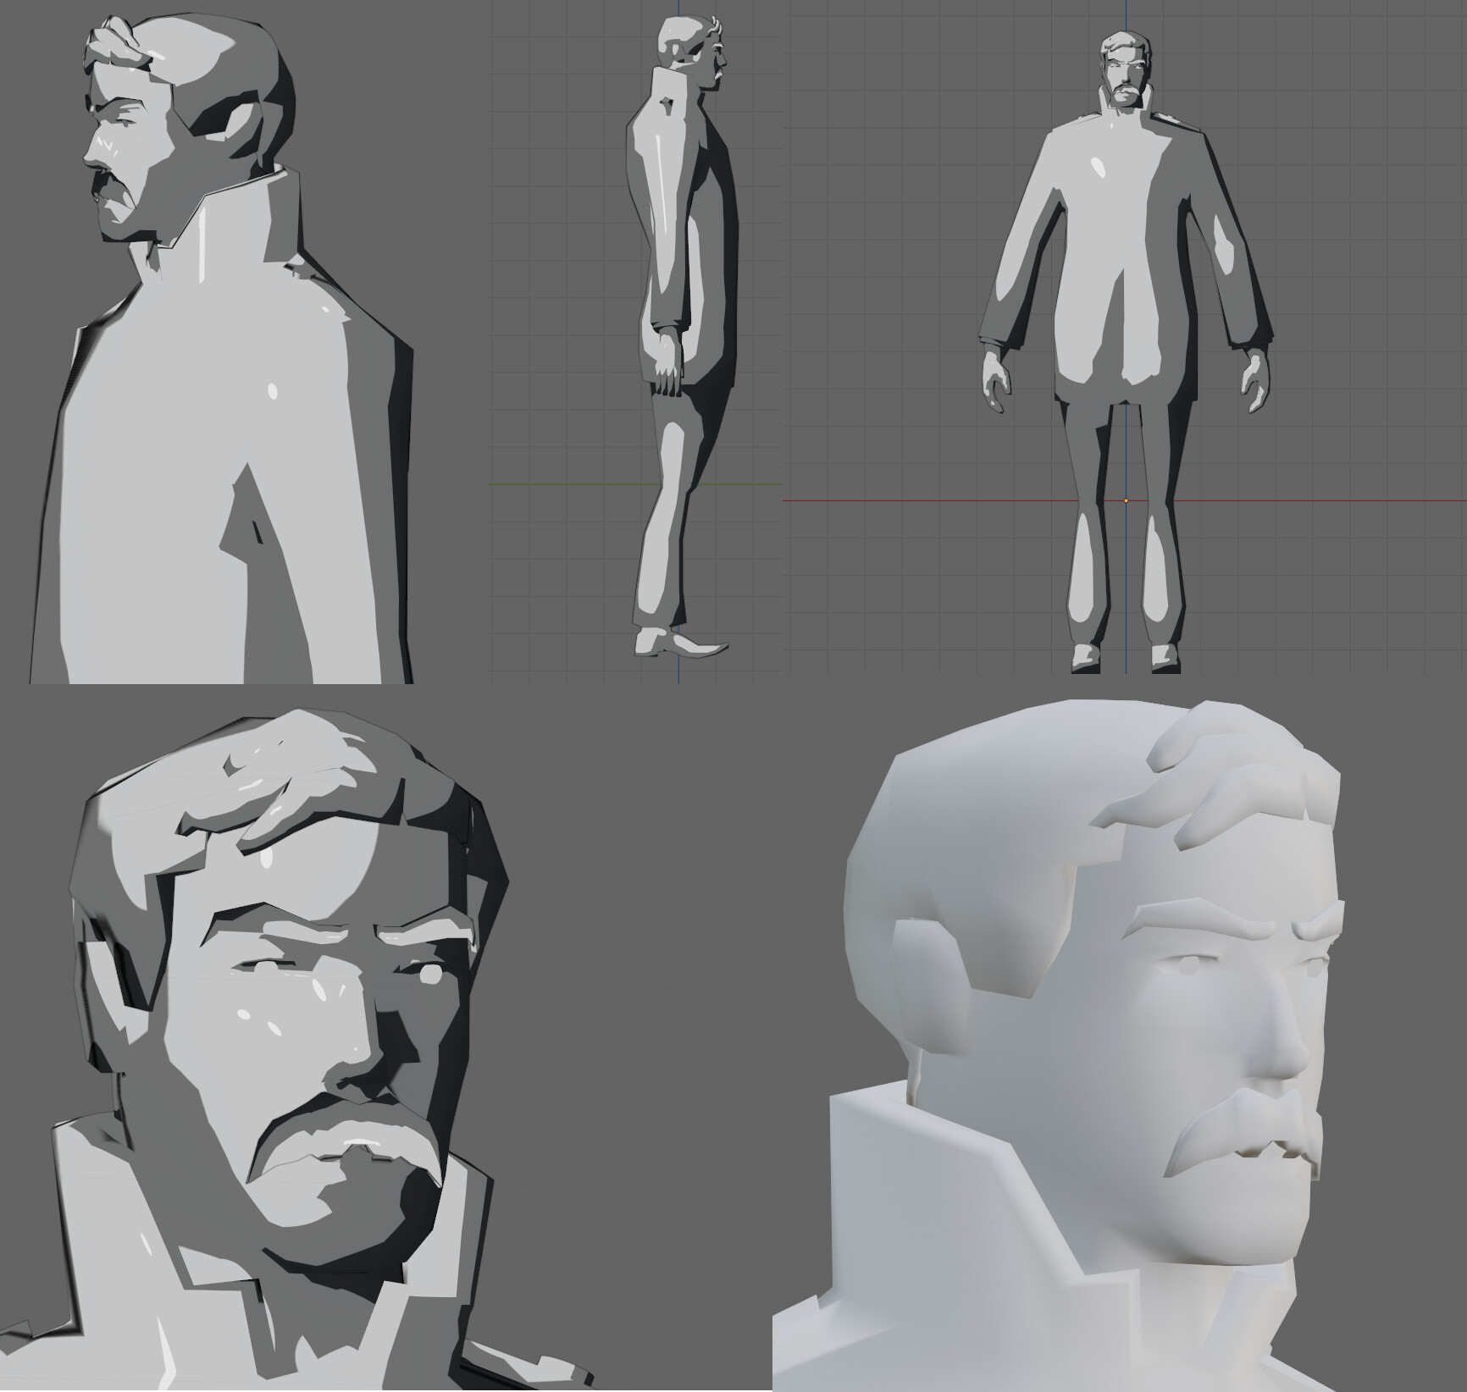Select the orange object origin marker
1467x1392 pixels.
[x=1125, y=502]
